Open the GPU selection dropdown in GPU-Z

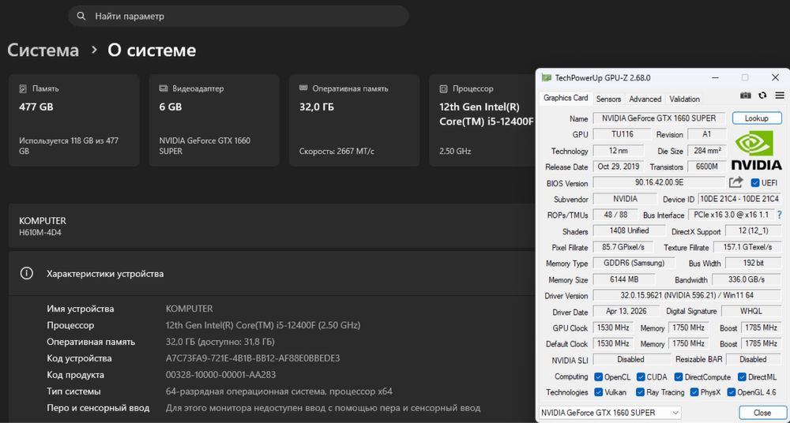click(x=610, y=413)
